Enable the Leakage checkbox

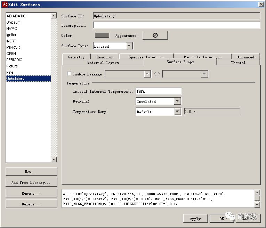69,74
